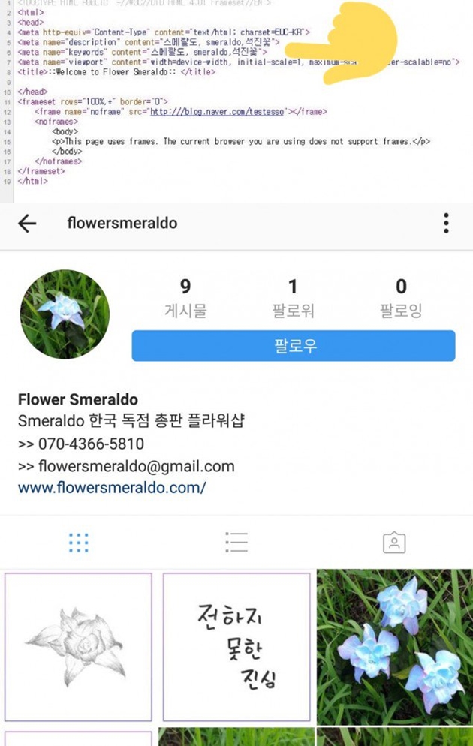The width and height of the screenshot is (473, 746).
Task: Open the 전하지 못한 진심 handwritten post
Action: 236,647
